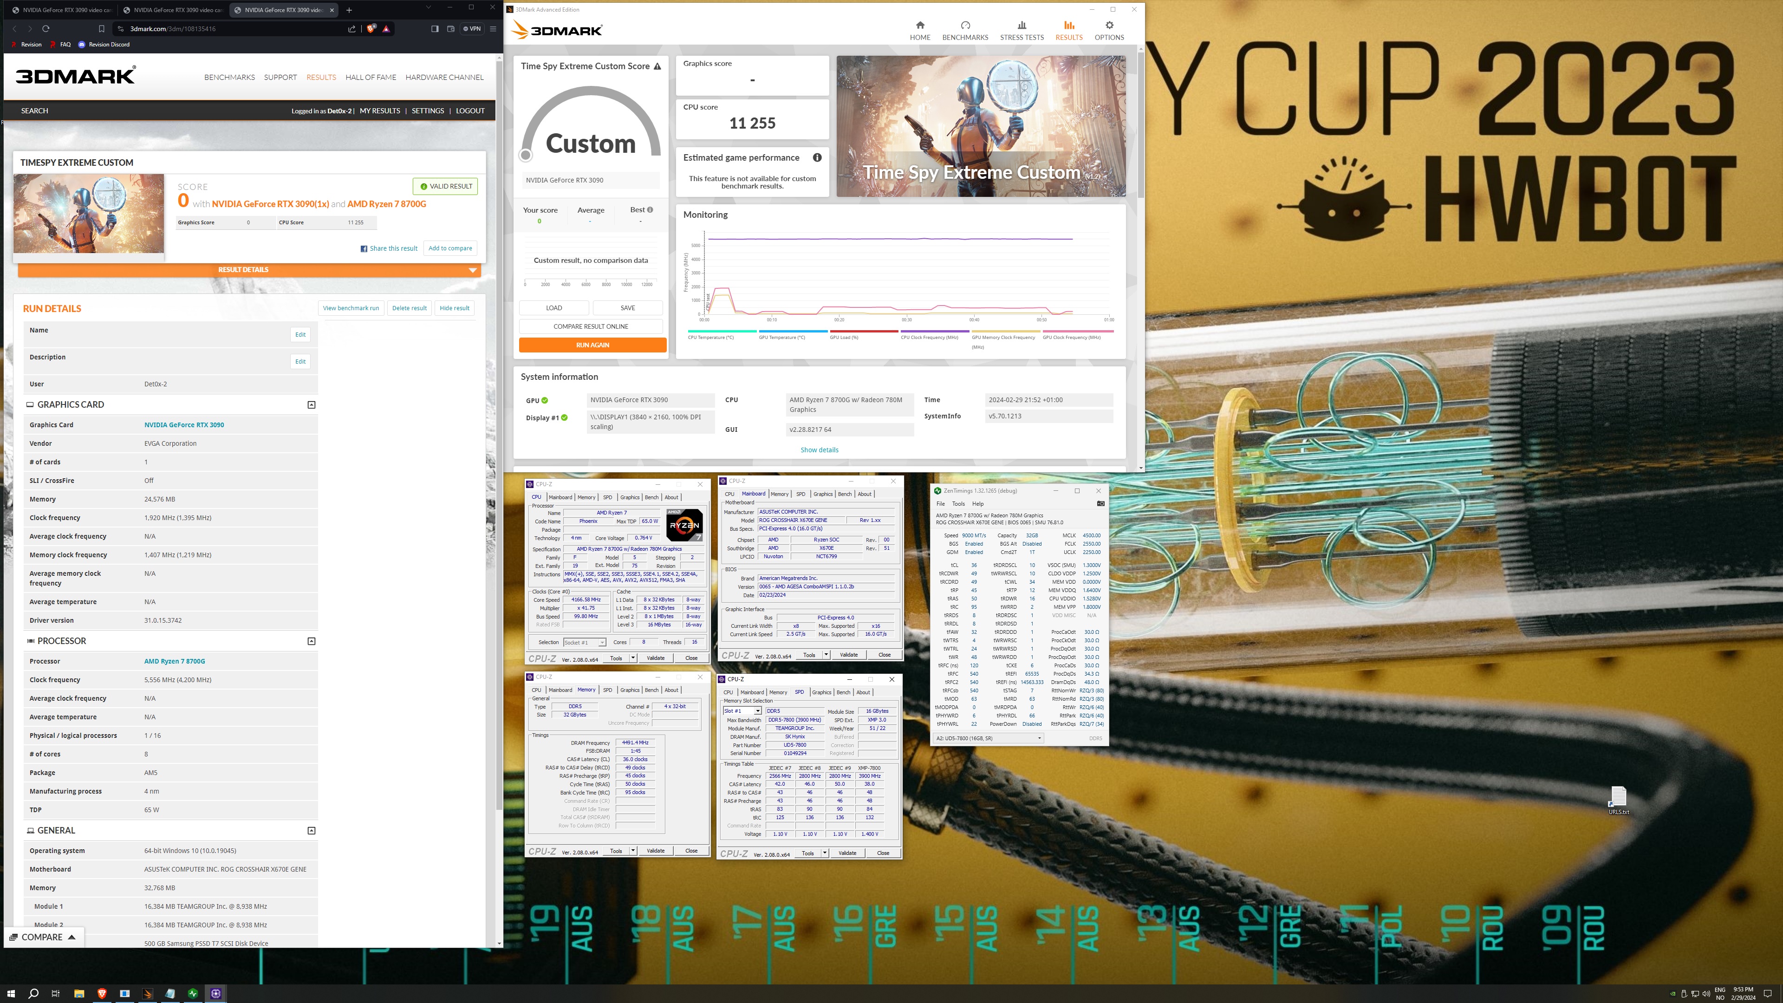Open the URLS.txt desktop file
The image size is (1783, 1003).
(x=1618, y=801)
